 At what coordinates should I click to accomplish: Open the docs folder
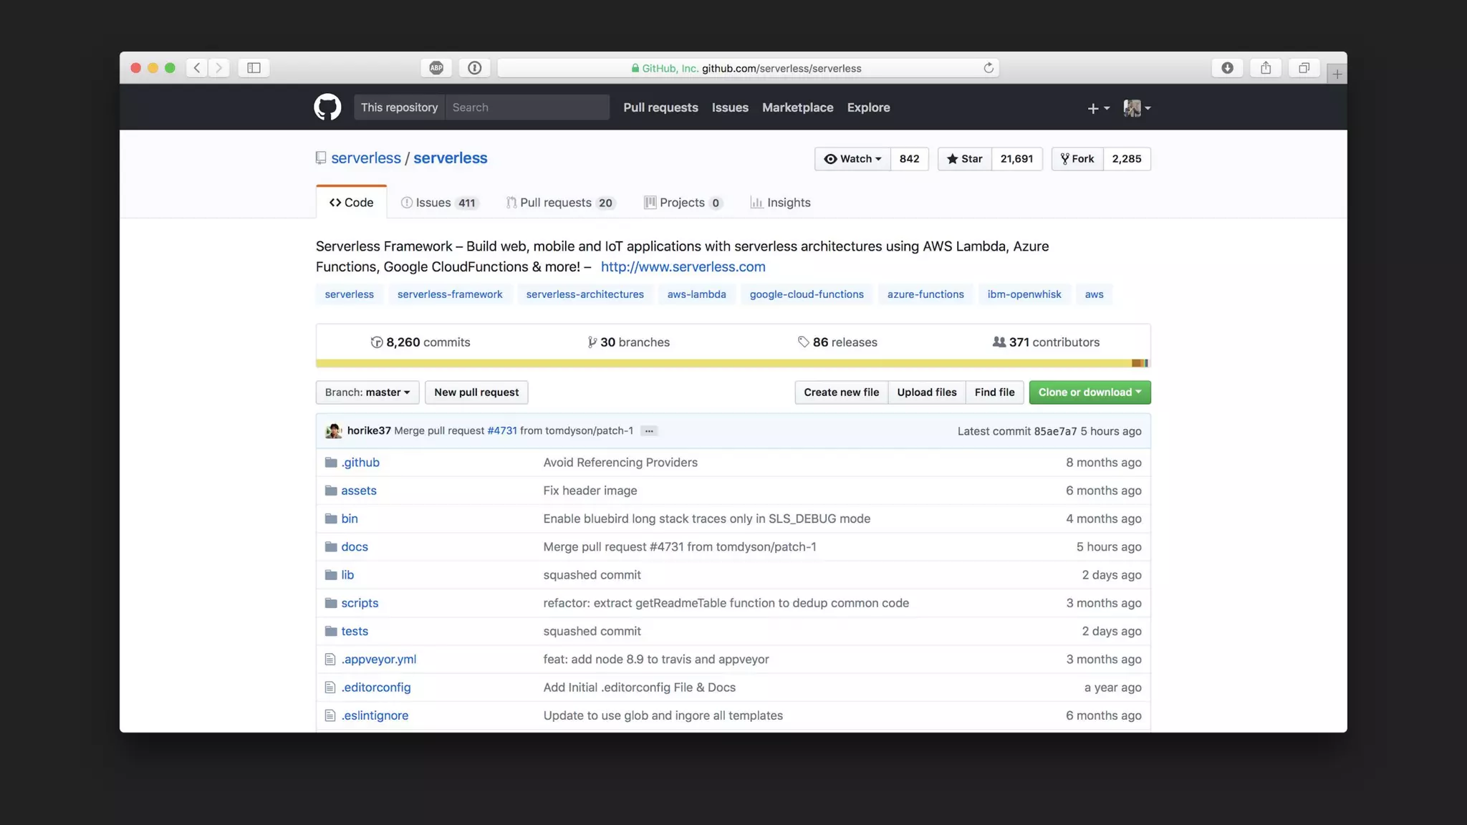coord(354,547)
